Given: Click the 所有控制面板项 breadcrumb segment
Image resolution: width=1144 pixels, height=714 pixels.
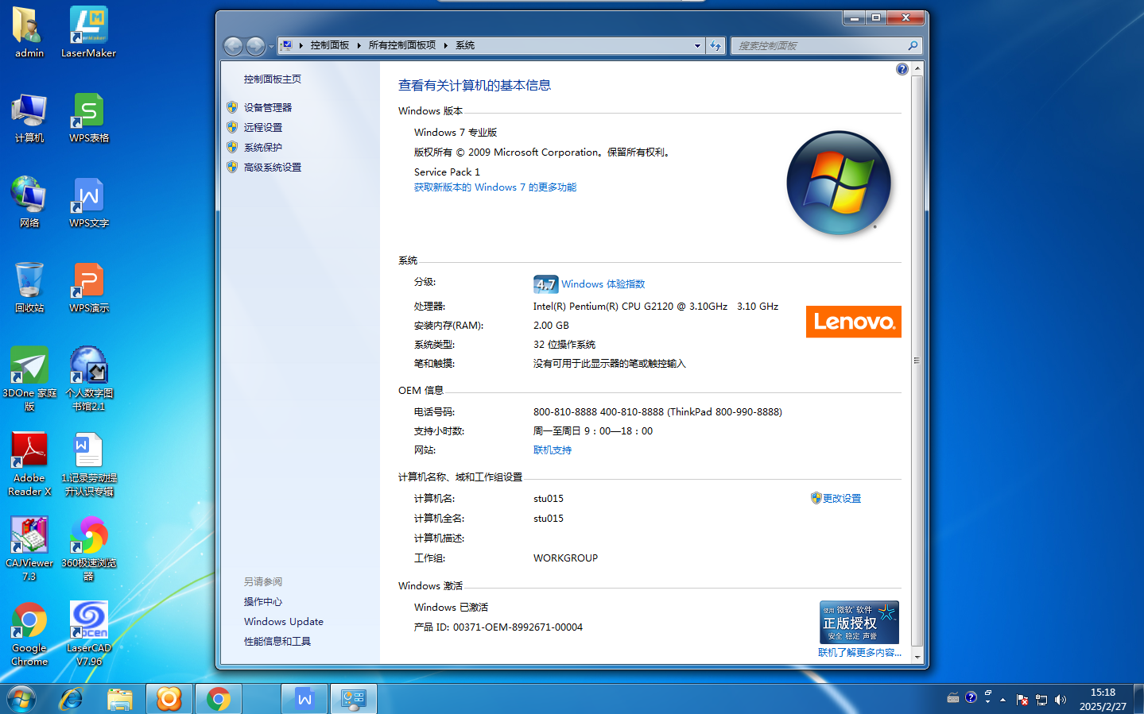Looking at the screenshot, I should (x=402, y=45).
